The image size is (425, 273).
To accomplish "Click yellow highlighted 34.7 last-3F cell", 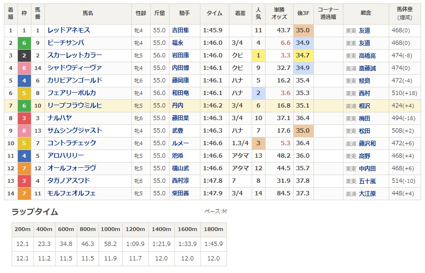I will (x=303, y=55).
